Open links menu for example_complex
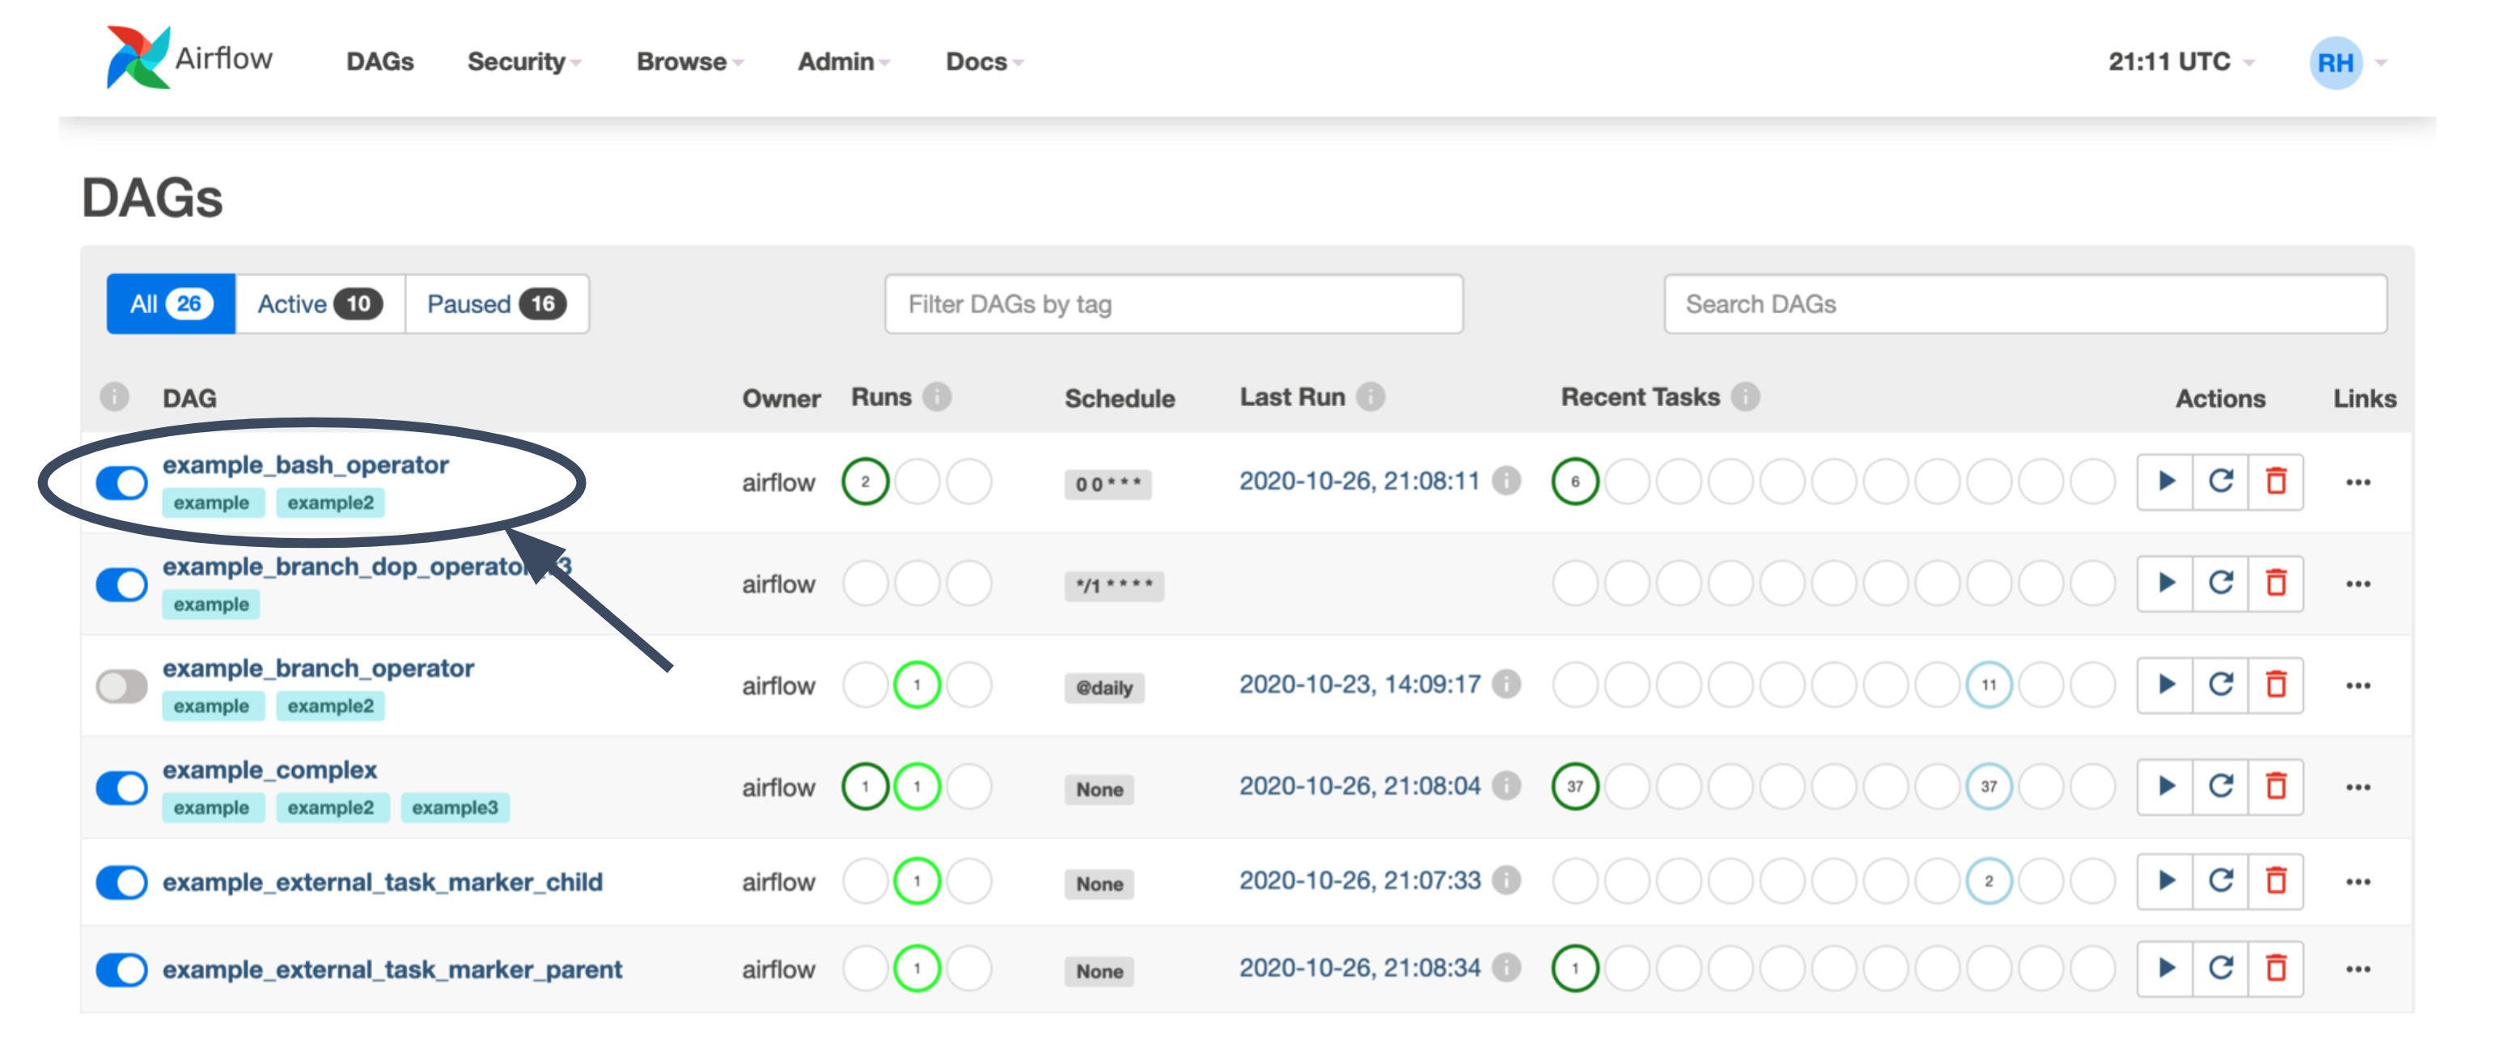Screen dimensions: 2500x1060 2358,787
